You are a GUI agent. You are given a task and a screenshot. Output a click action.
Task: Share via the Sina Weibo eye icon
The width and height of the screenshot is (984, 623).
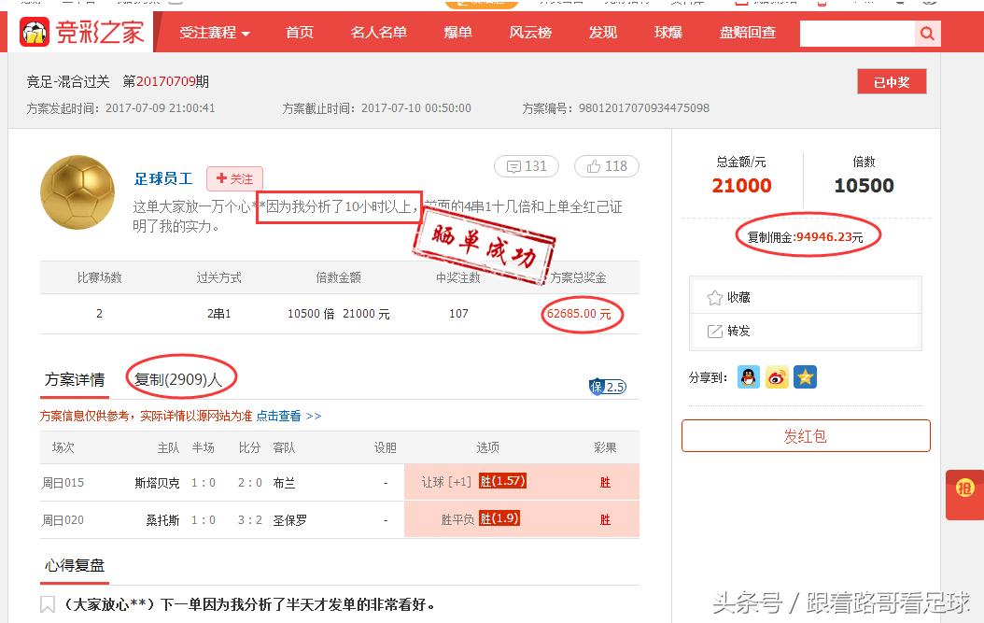(776, 377)
